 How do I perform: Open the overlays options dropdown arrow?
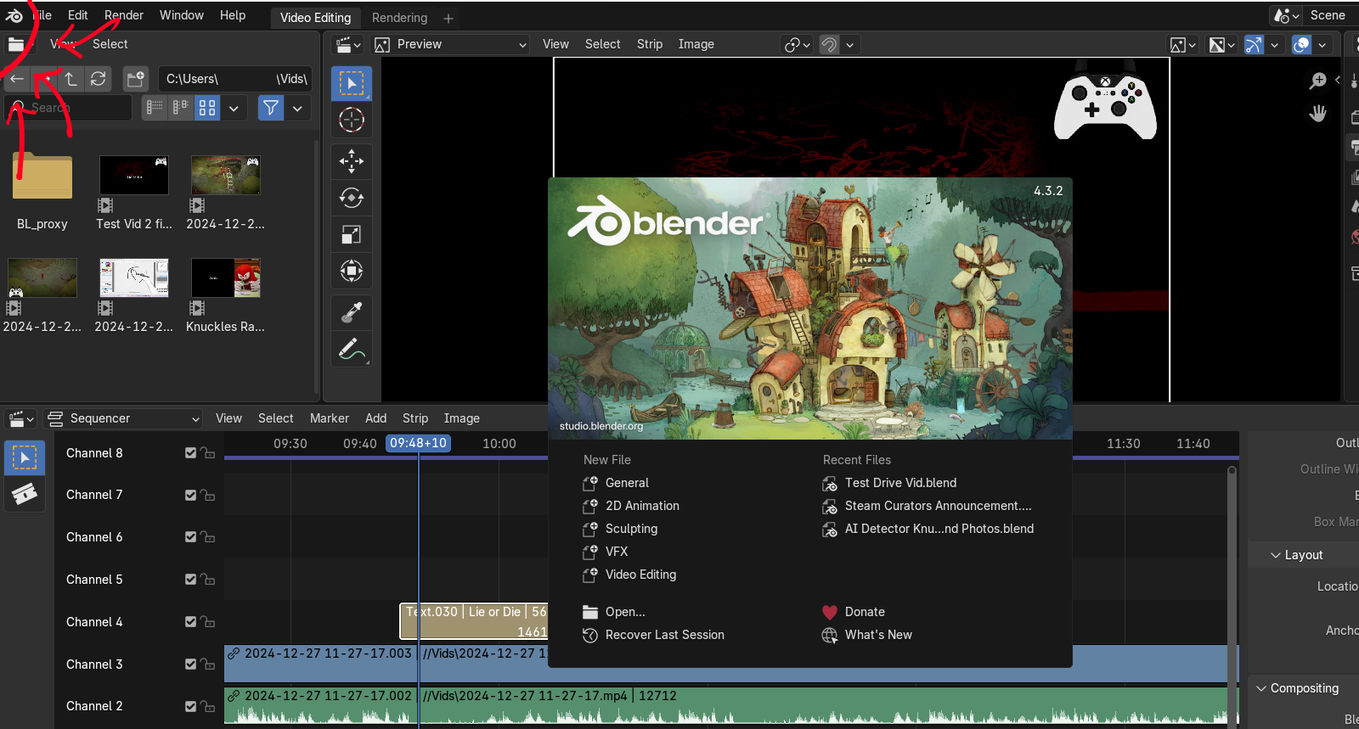(1322, 44)
